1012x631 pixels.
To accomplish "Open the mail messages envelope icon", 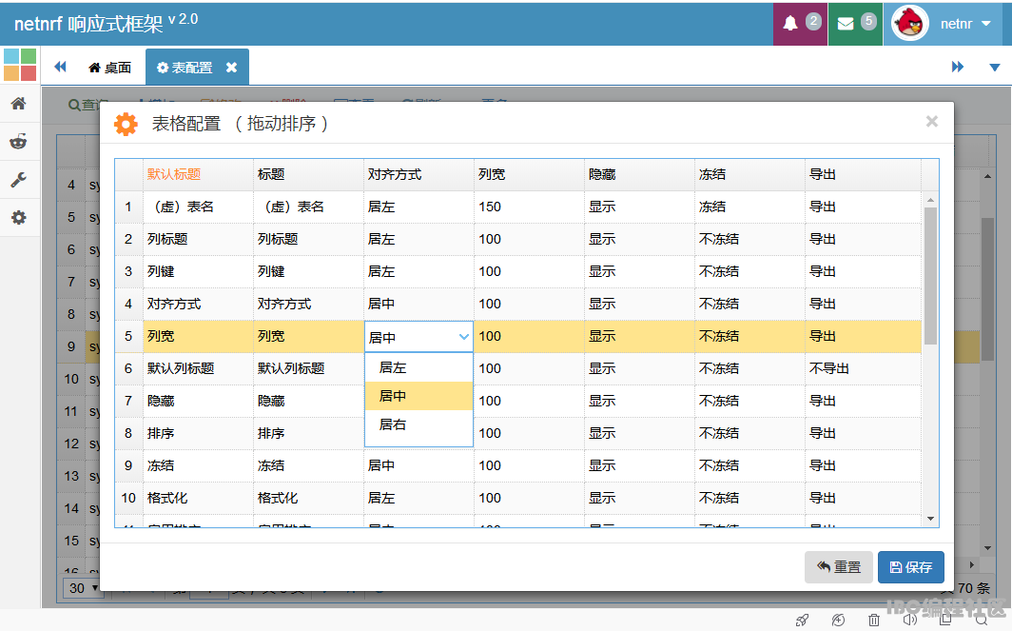I will pos(845,24).
